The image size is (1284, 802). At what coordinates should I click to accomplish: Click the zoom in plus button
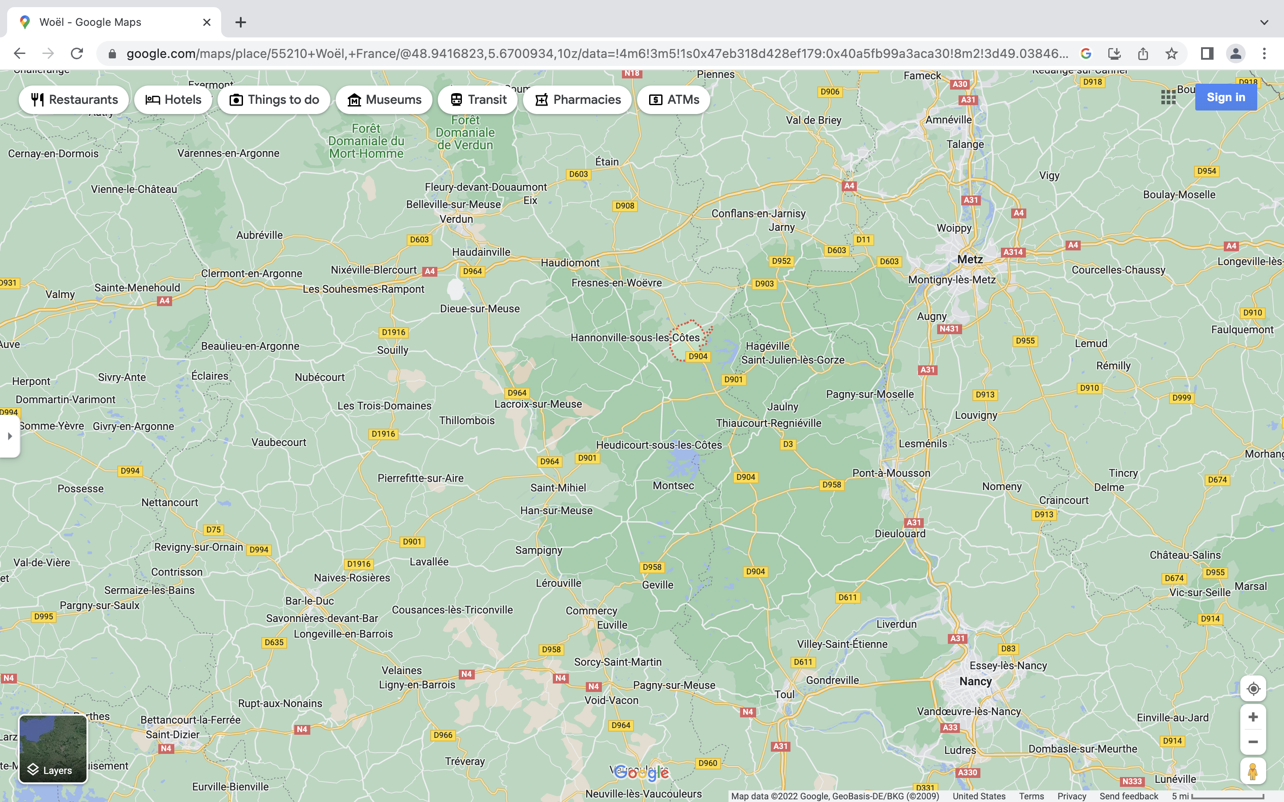(x=1253, y=717)
